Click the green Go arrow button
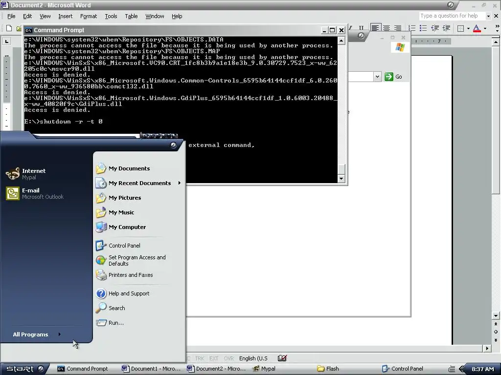The height and width of the screenshot is (375, 501). (389, 77)
